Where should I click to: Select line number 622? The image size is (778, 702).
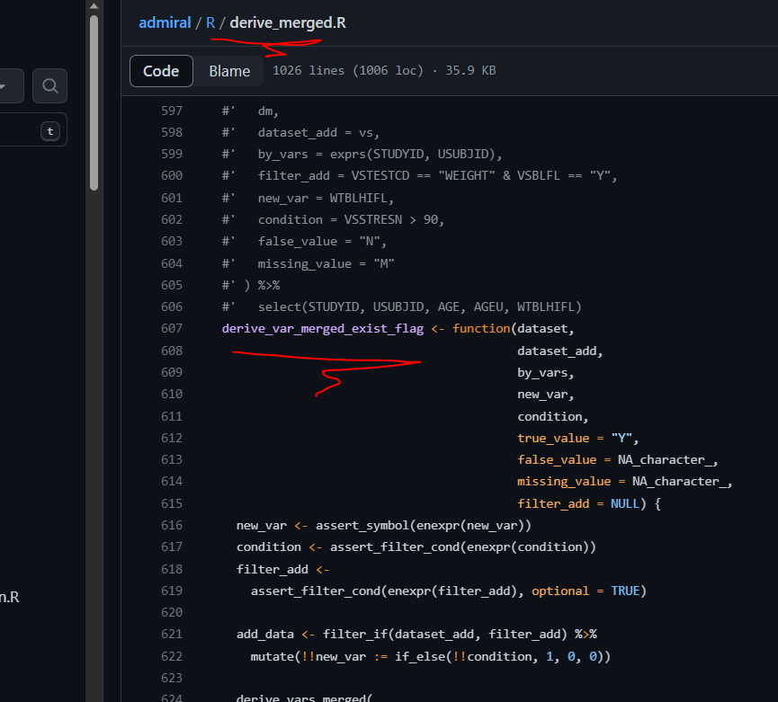pyautogui.click(x=171, y=656)
